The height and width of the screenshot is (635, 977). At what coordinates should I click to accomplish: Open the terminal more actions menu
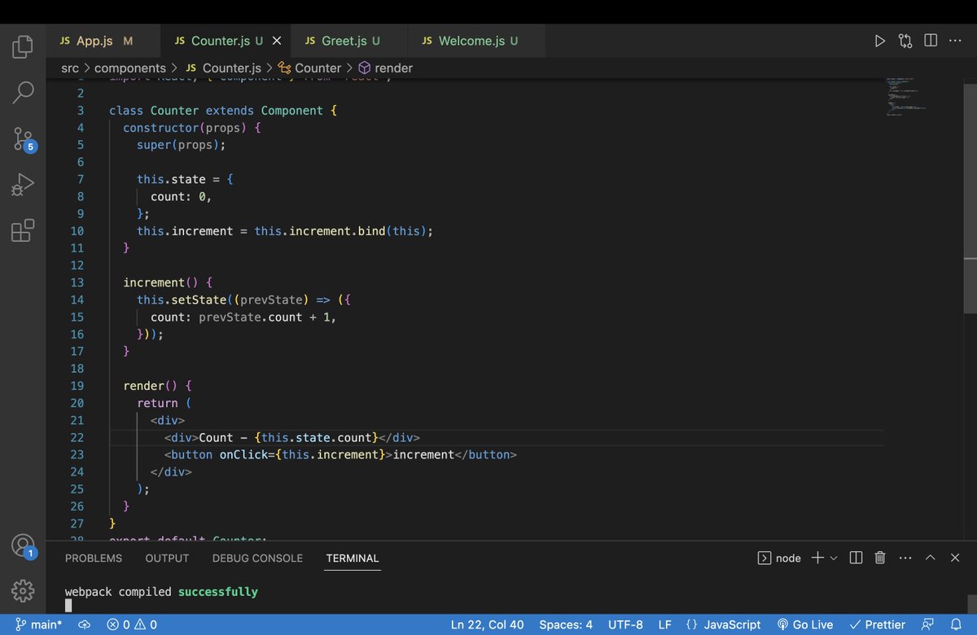(905, 558)
